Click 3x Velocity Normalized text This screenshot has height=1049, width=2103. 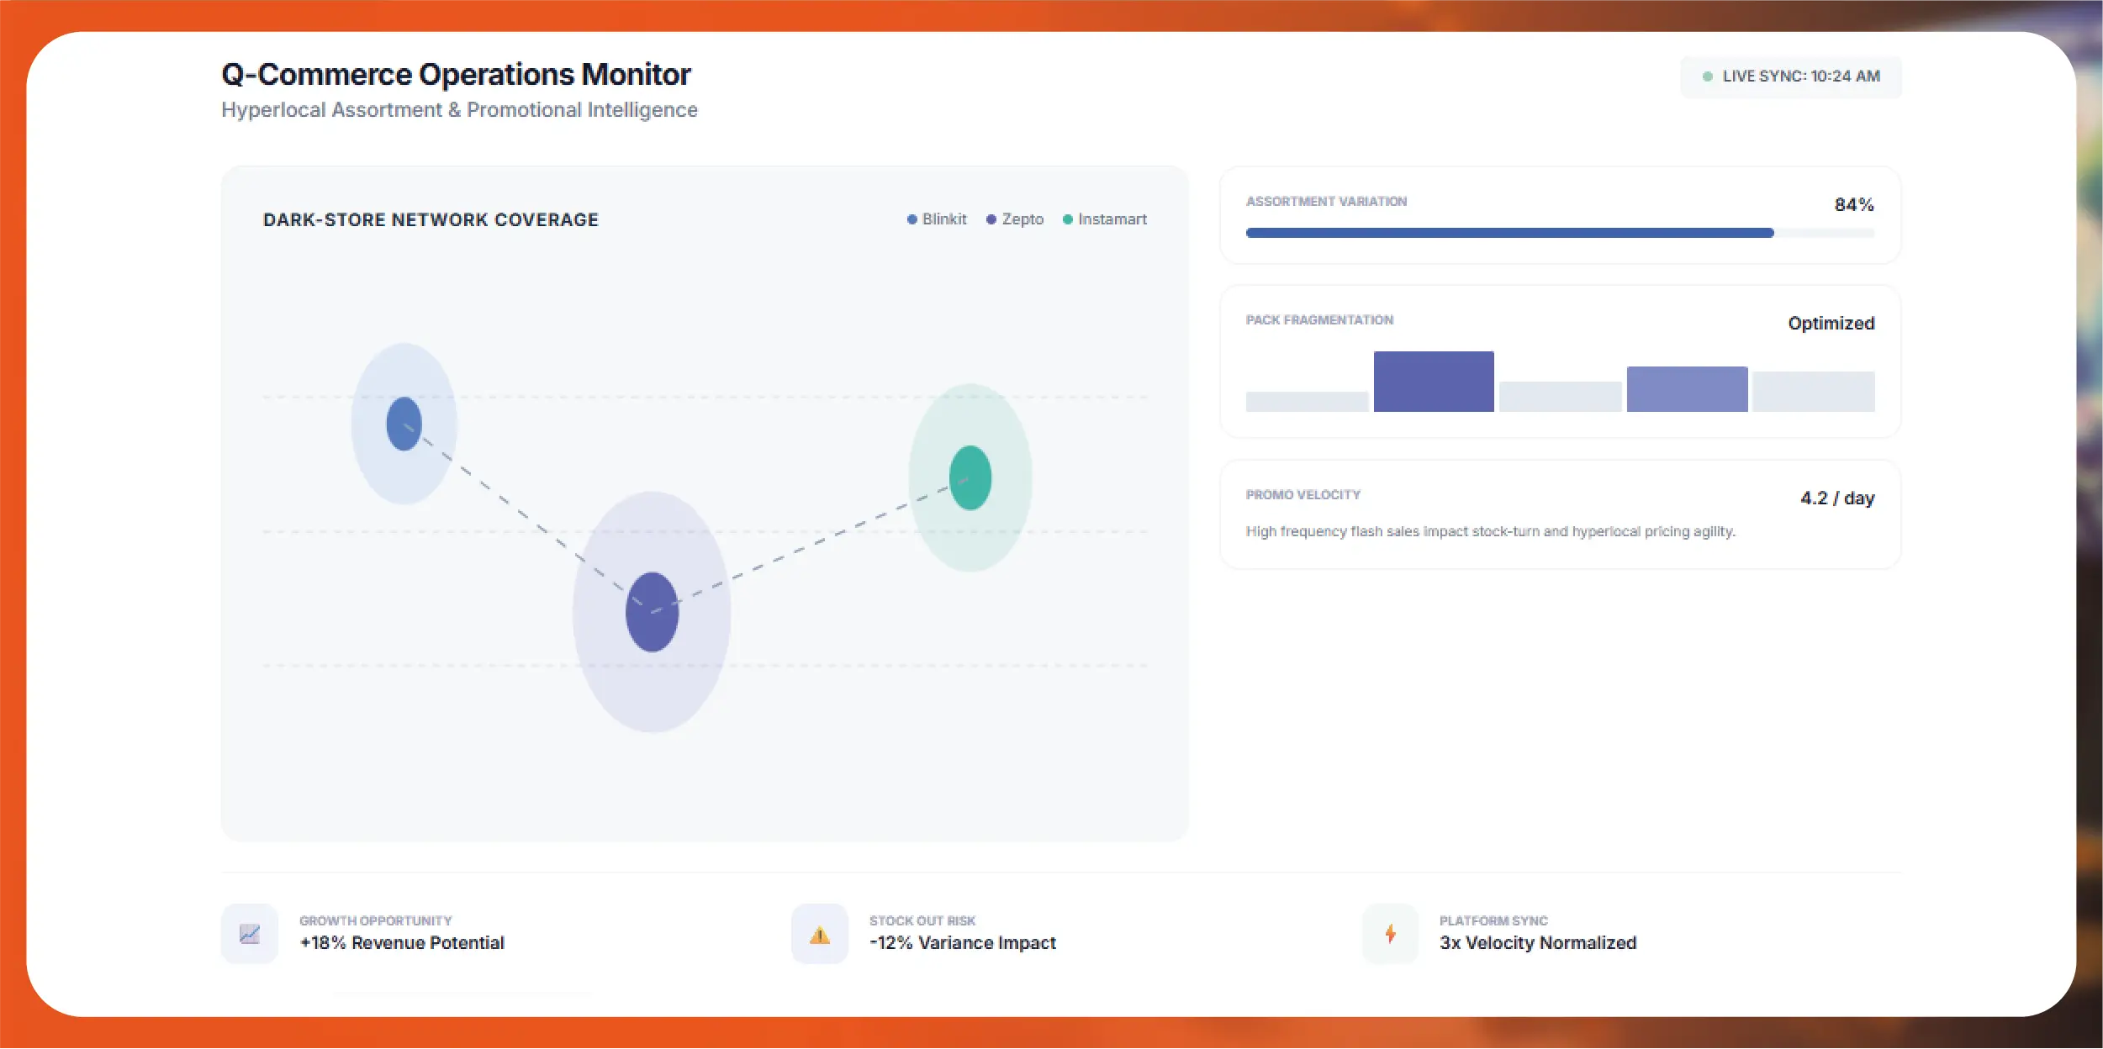coord(1538,943)
